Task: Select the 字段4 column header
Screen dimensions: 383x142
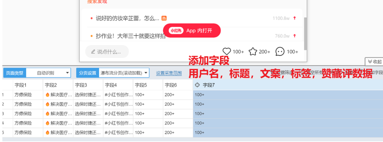Action: point(118,85)
